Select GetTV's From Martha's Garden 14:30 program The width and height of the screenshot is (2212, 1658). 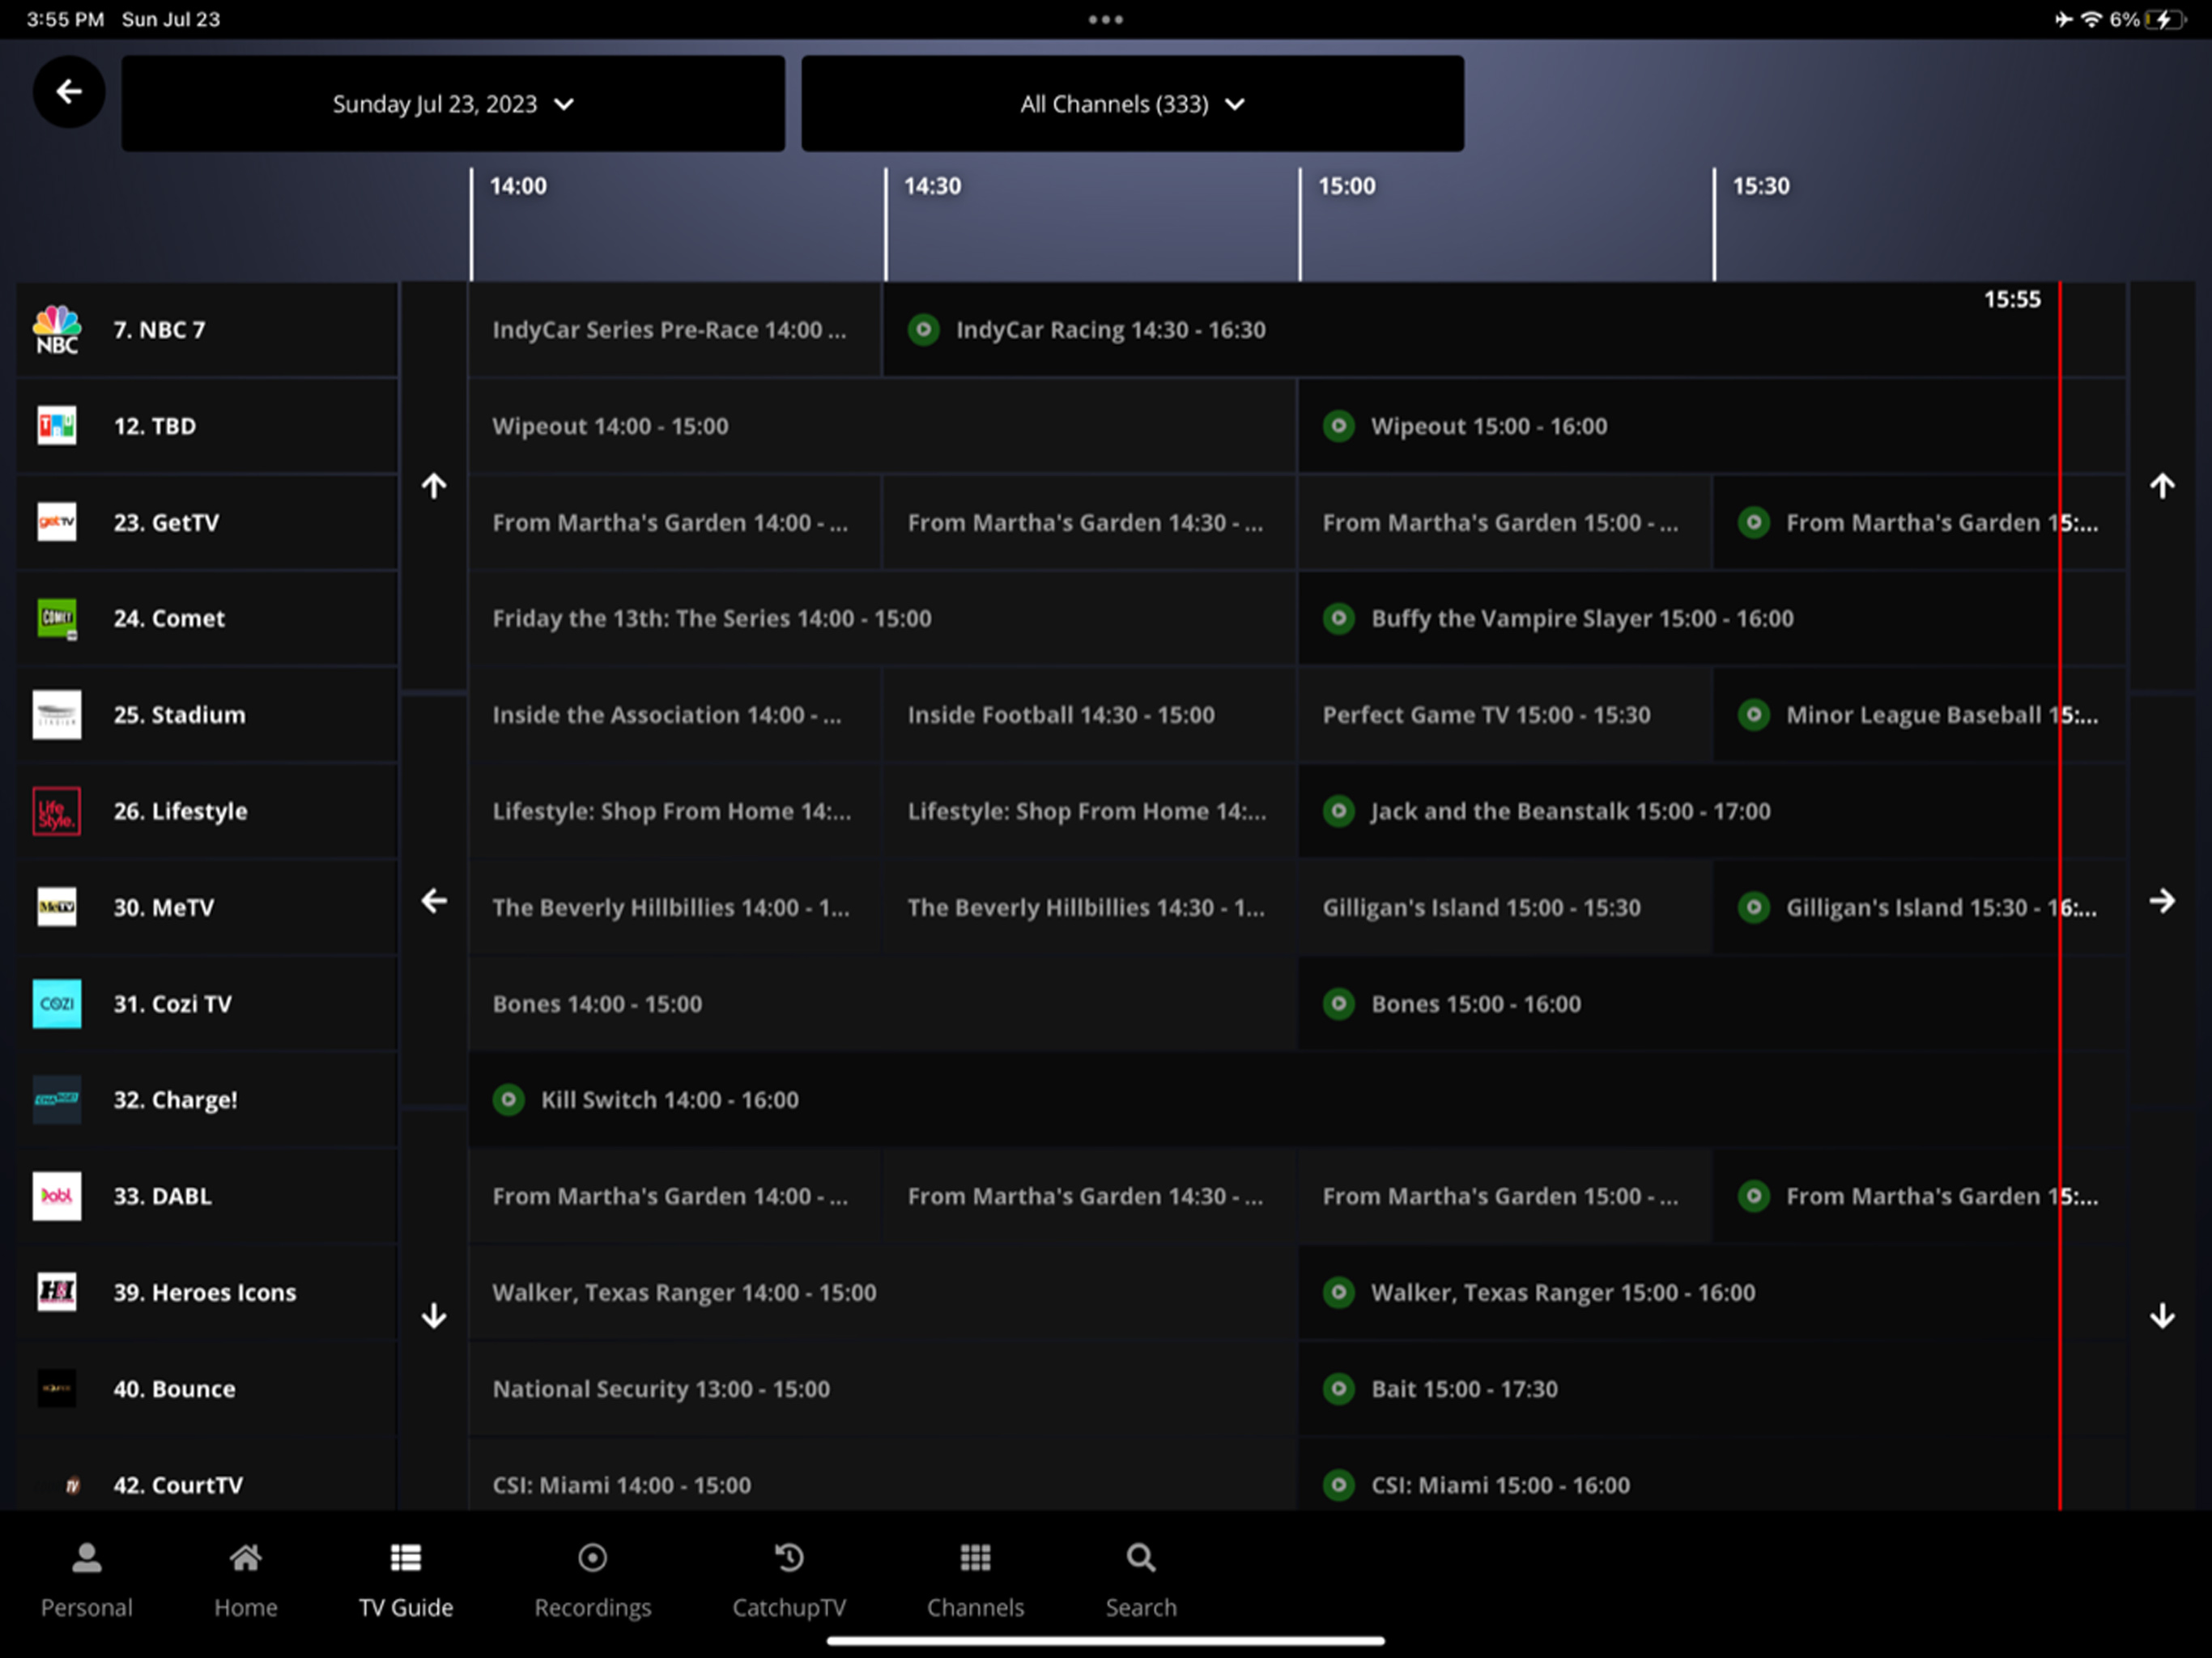click(1089, 522)
